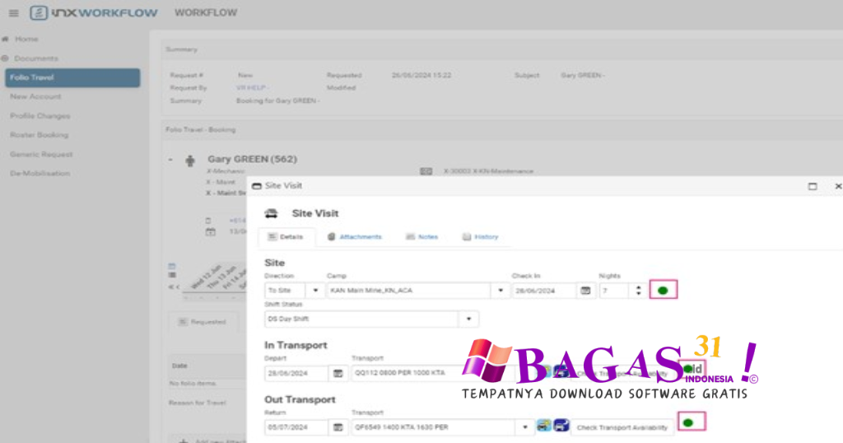Open the Check In calendar picker
Image resolution: width=843 pixels, height=443 pixels.
tap(585, 291)
